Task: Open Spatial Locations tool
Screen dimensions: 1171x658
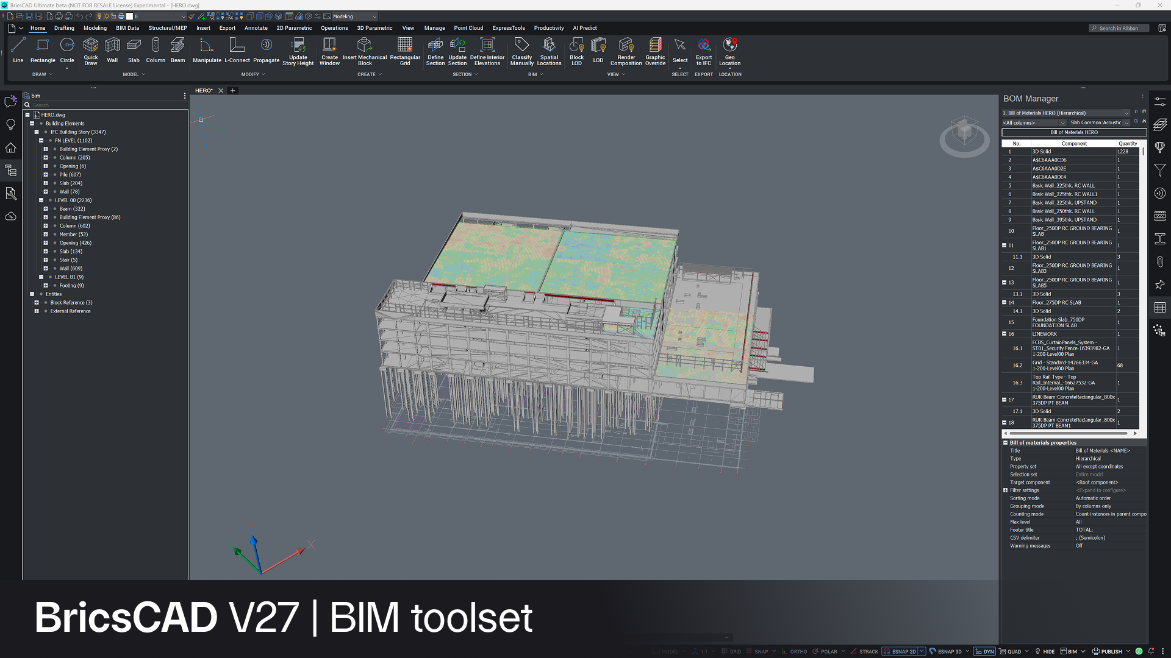Action: coord(549,51)
